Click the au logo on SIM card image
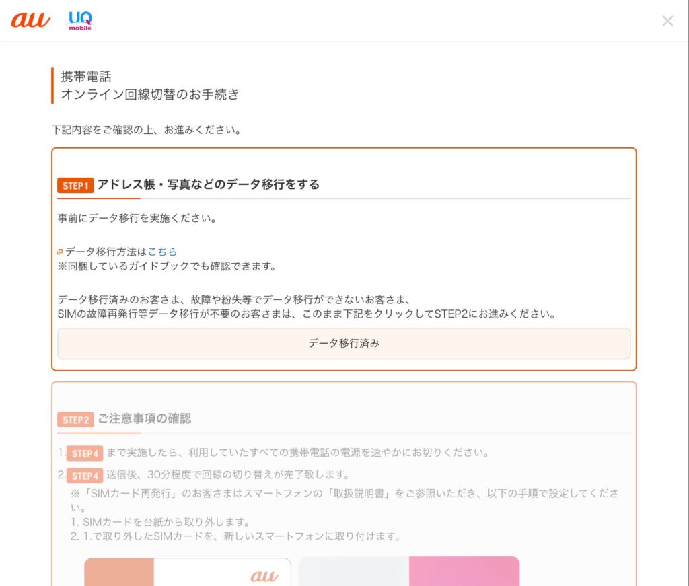Viewport: 689px width, 586px height. [x=264, y=576]
